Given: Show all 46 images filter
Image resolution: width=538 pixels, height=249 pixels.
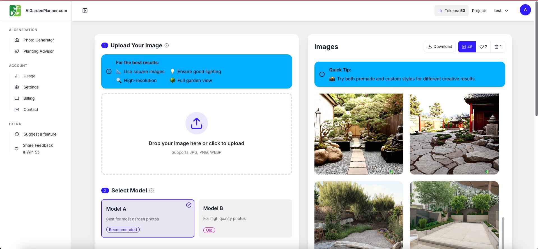Looking at the screenshot, I should pyautogui.click(x=467, y=47).
